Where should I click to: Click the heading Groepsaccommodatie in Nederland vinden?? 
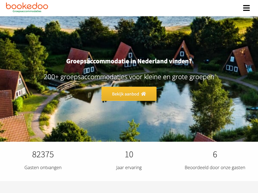(129, 61)
